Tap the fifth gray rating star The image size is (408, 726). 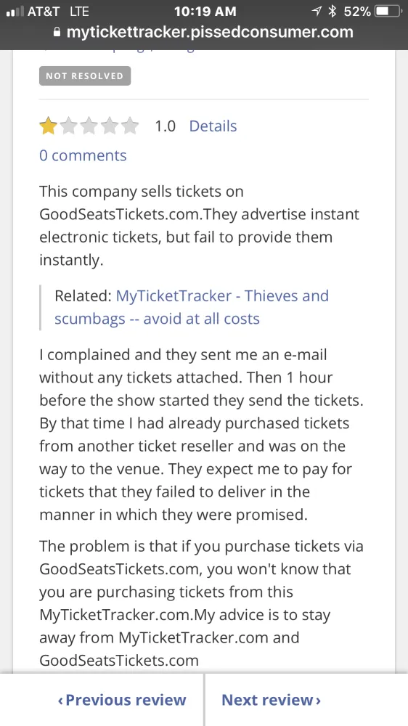click(x=130, y=126)
